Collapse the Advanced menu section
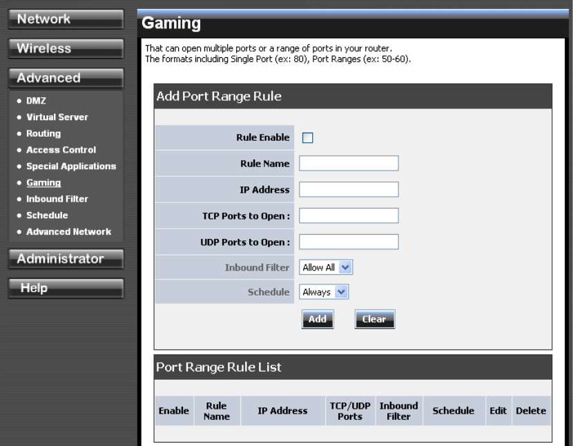573x446 pixels. [x=65, y=78]
